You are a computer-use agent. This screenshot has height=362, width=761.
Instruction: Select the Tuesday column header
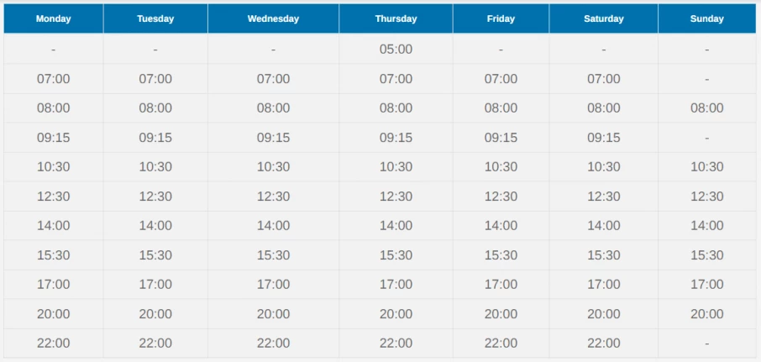pyautogui.click(x=155, y=19)
